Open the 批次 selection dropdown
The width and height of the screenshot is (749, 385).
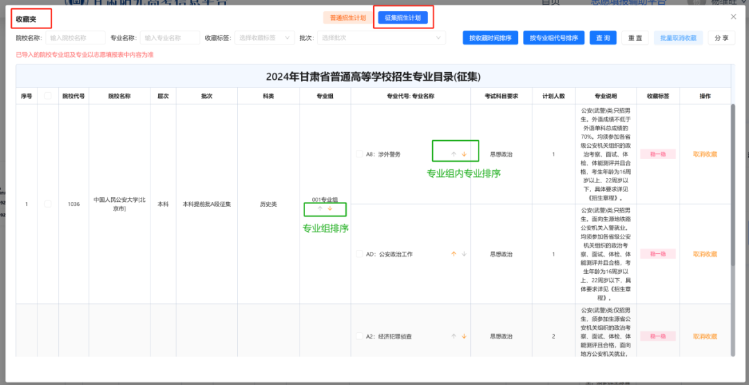(x=381, y=37)
